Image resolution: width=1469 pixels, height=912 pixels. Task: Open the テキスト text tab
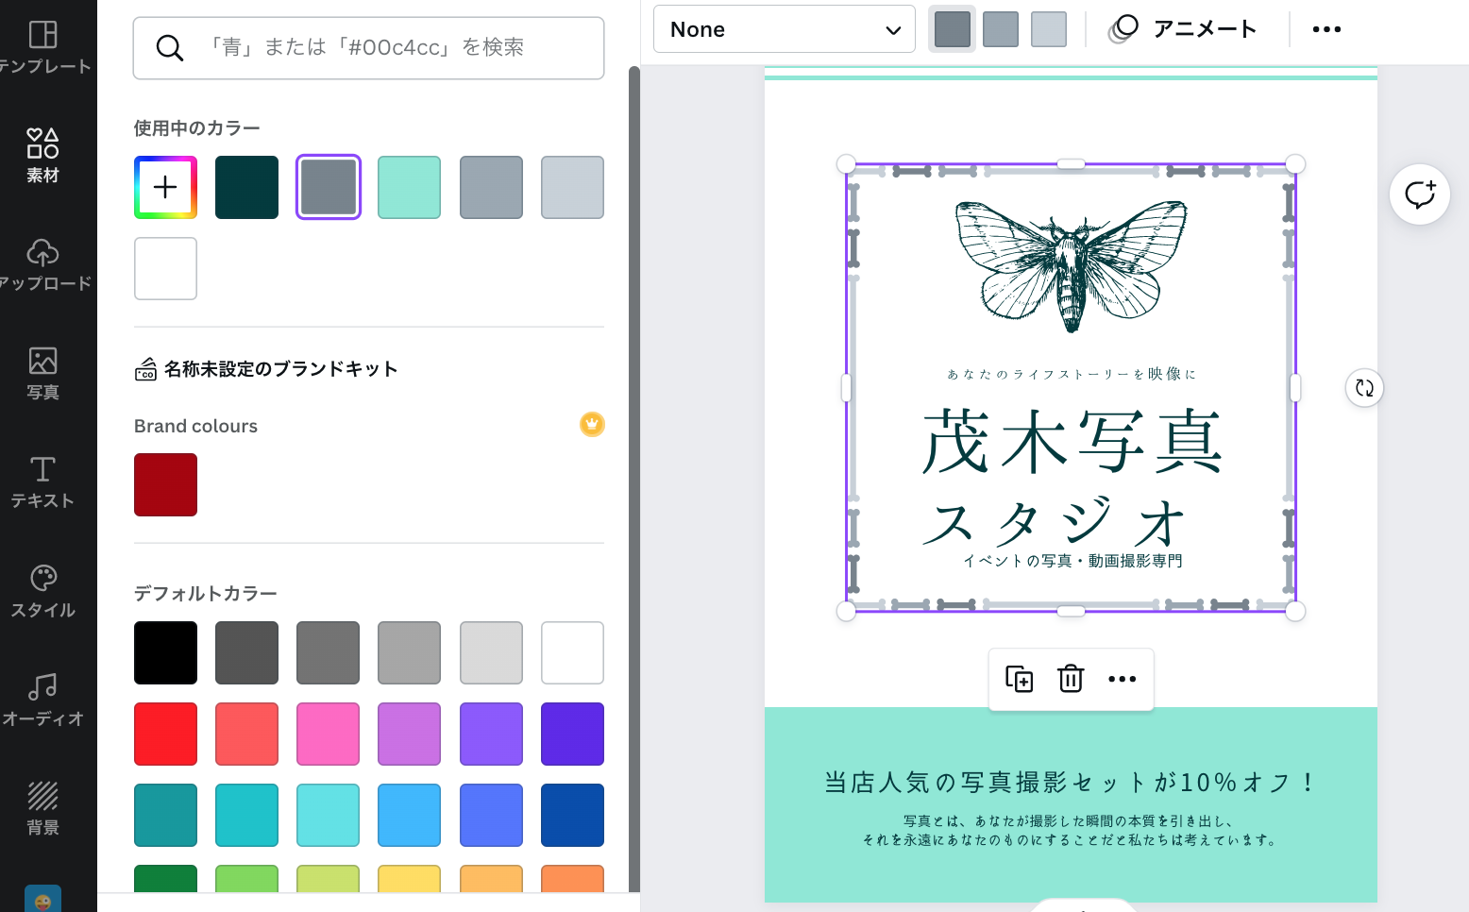43,481
